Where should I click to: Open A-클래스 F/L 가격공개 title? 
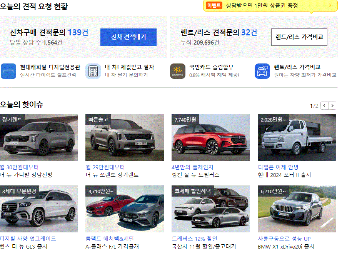[x=112, y=247]
